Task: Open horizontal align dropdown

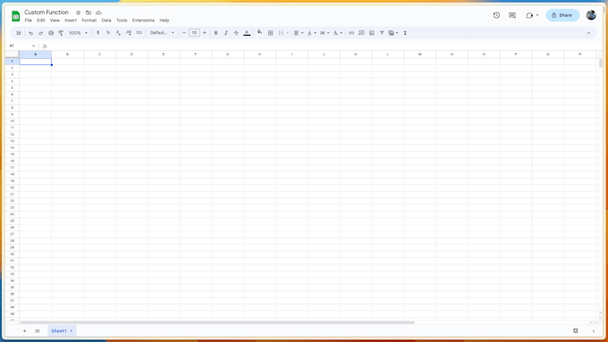Action: 298,33
